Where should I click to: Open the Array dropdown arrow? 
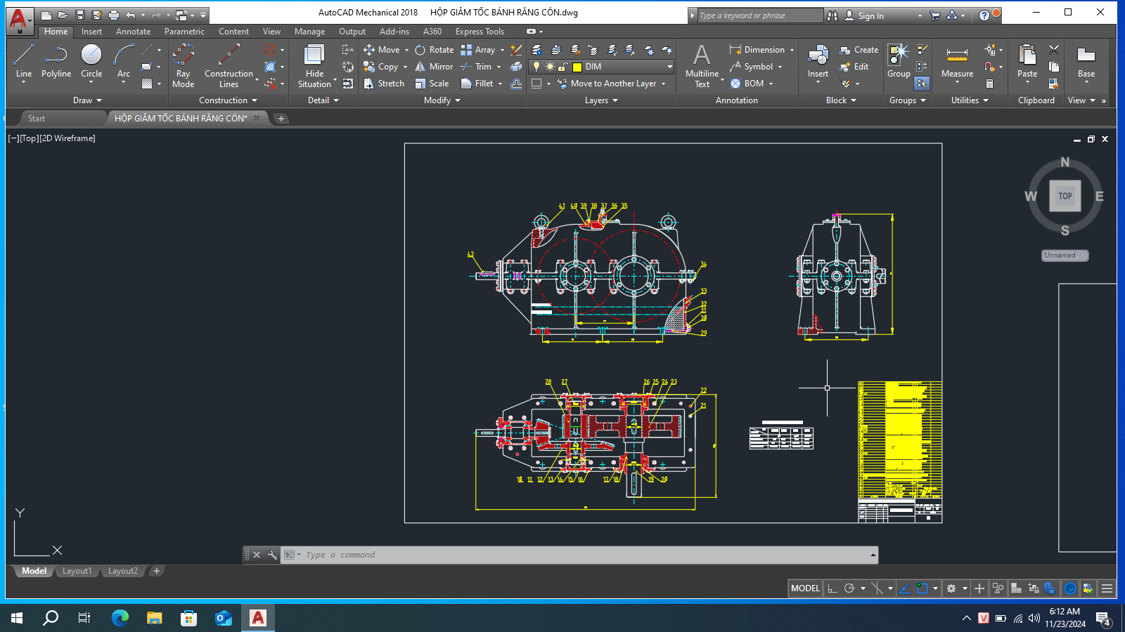(x=502, y=50)
